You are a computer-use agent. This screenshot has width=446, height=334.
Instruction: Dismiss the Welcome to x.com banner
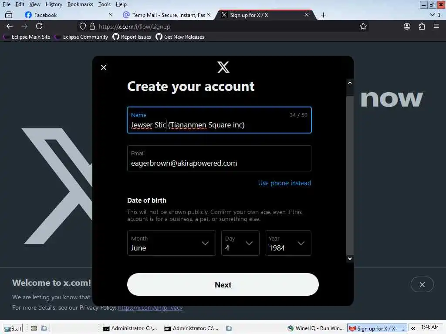[x=422, y=284]
